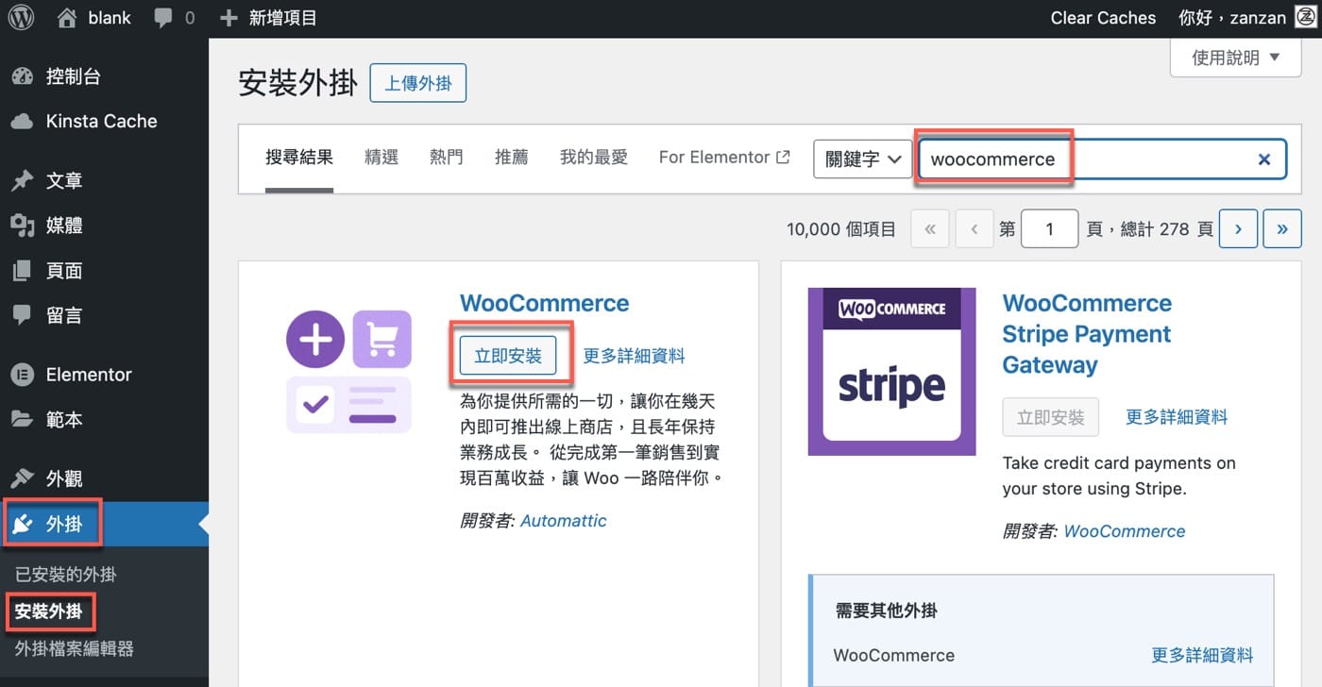
Task: Click the plus icon for 新增項目
Action: (x=228, y=18)
